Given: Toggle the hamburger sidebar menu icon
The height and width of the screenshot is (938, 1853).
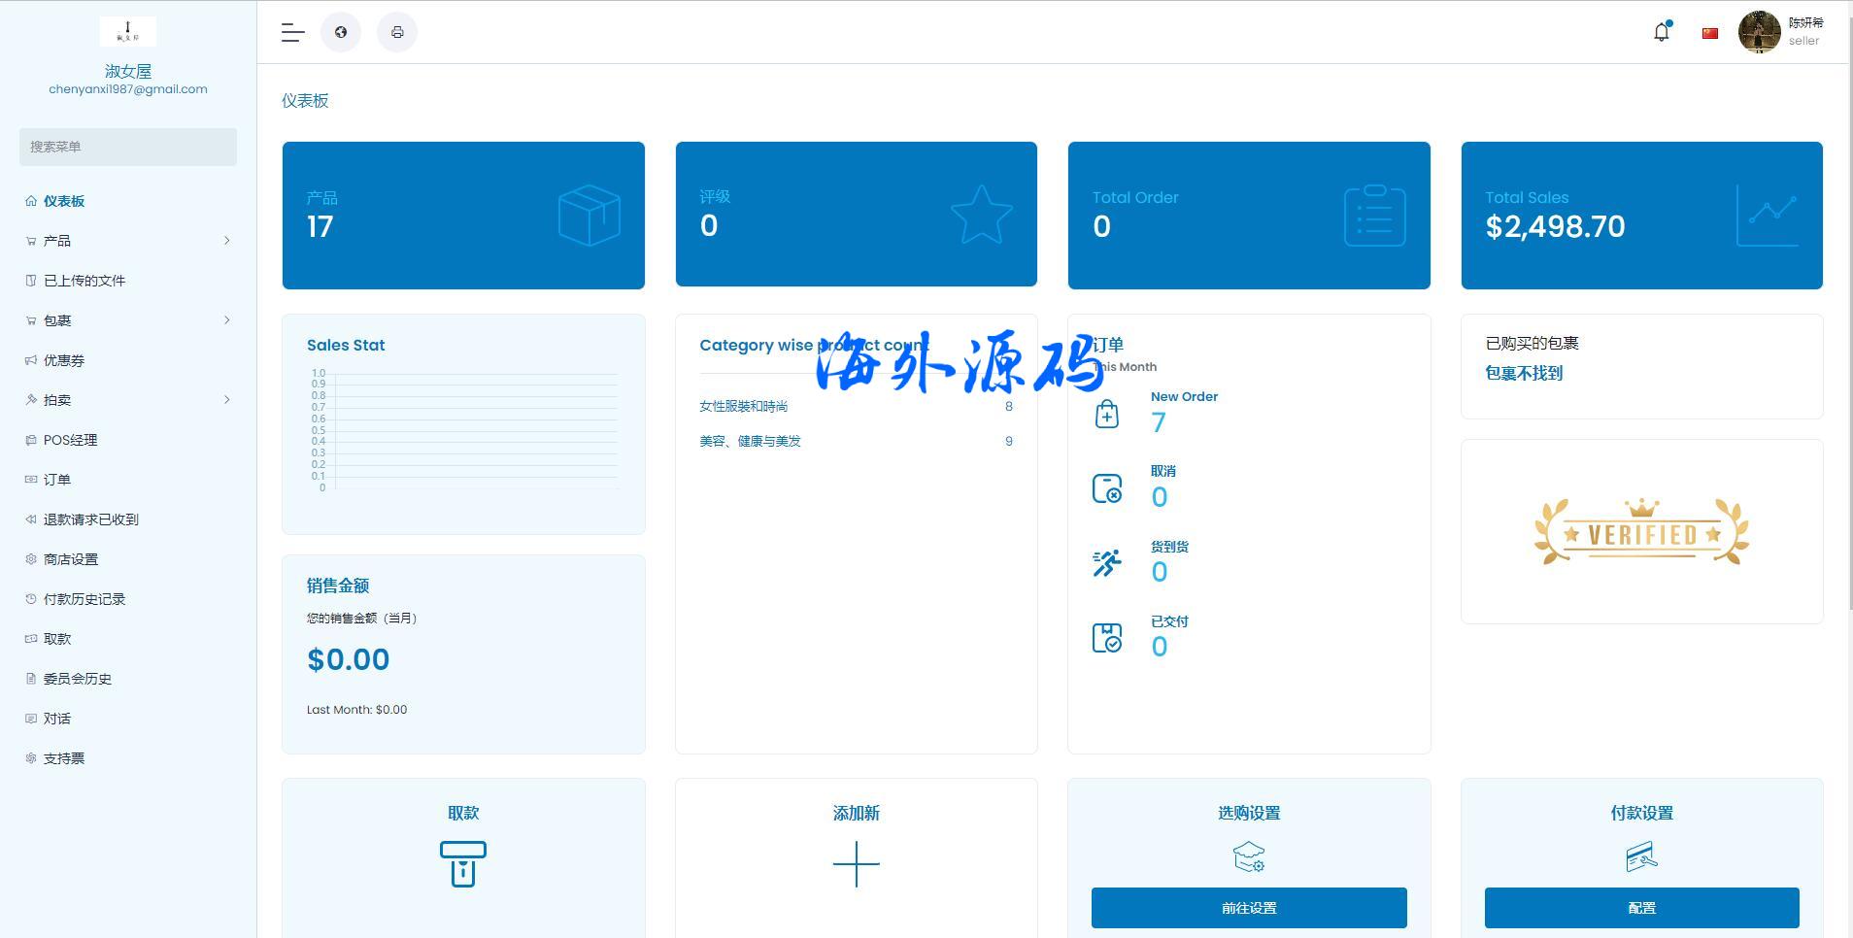Looking at the screenshot, I should point(292,33).
